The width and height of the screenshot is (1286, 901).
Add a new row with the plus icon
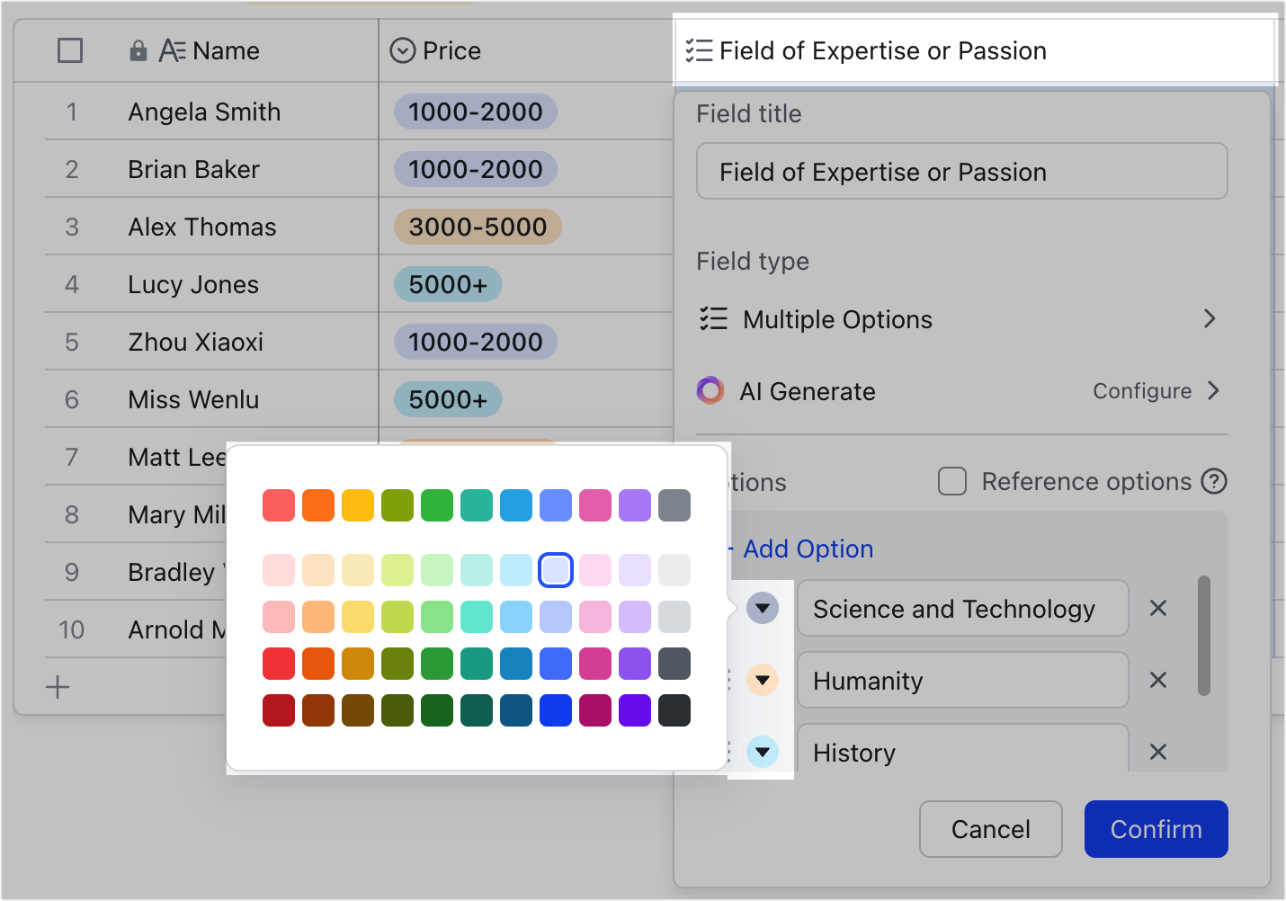pyautogui.click(x=58, y=688)
